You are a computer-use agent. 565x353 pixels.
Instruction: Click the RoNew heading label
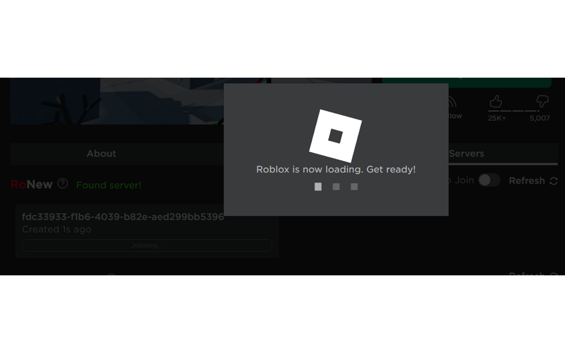click(31, 184)
